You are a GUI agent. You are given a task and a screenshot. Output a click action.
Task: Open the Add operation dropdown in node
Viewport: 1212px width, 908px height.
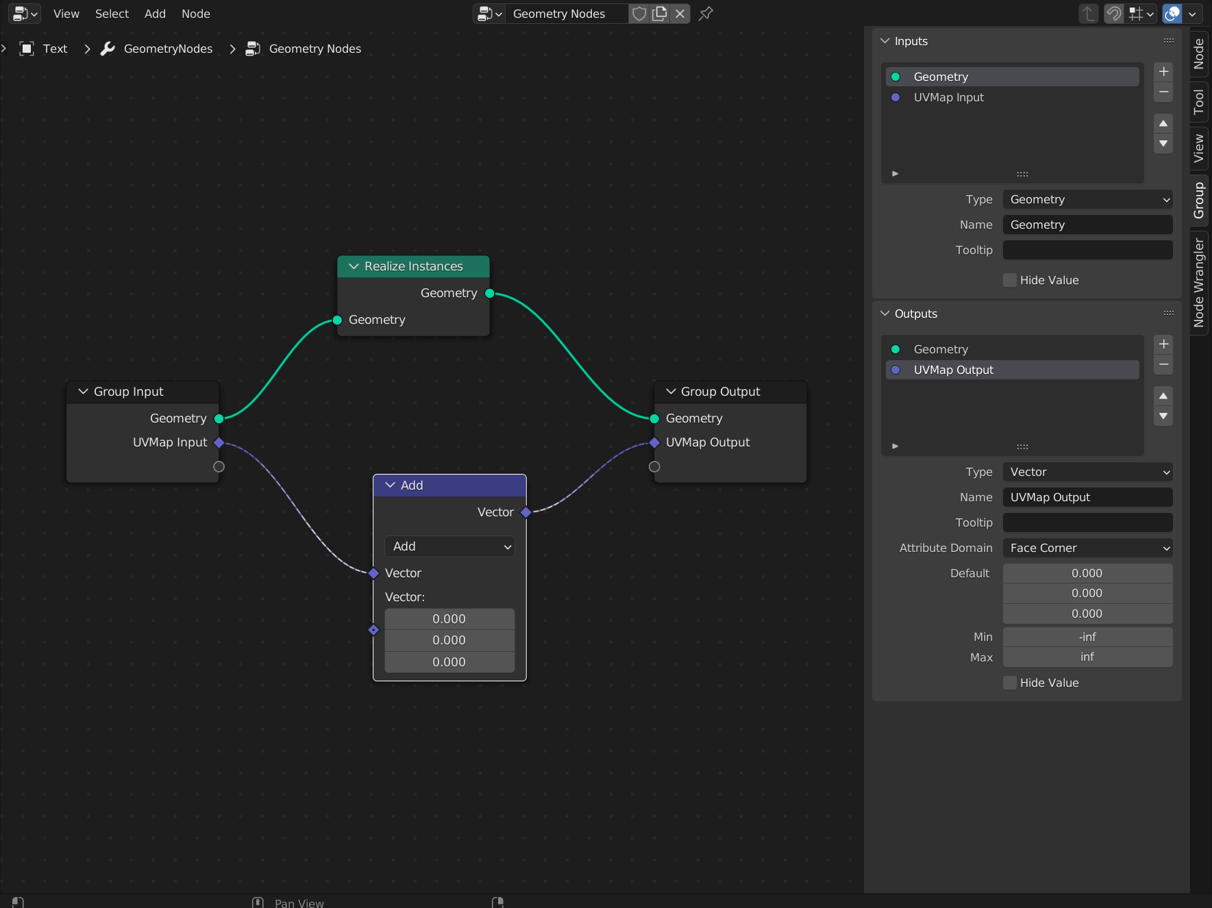coord(449,546)
